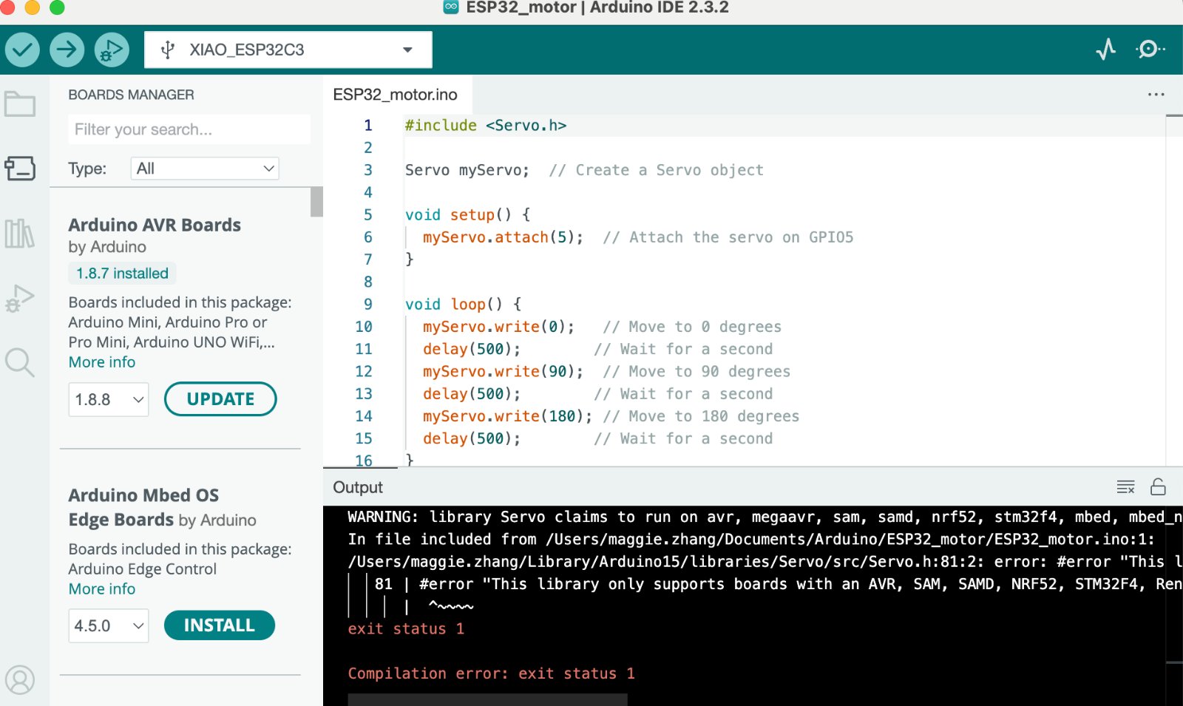Screen dimensions: 1183x706
Task: Click the Output panel title
Action: 358,487
